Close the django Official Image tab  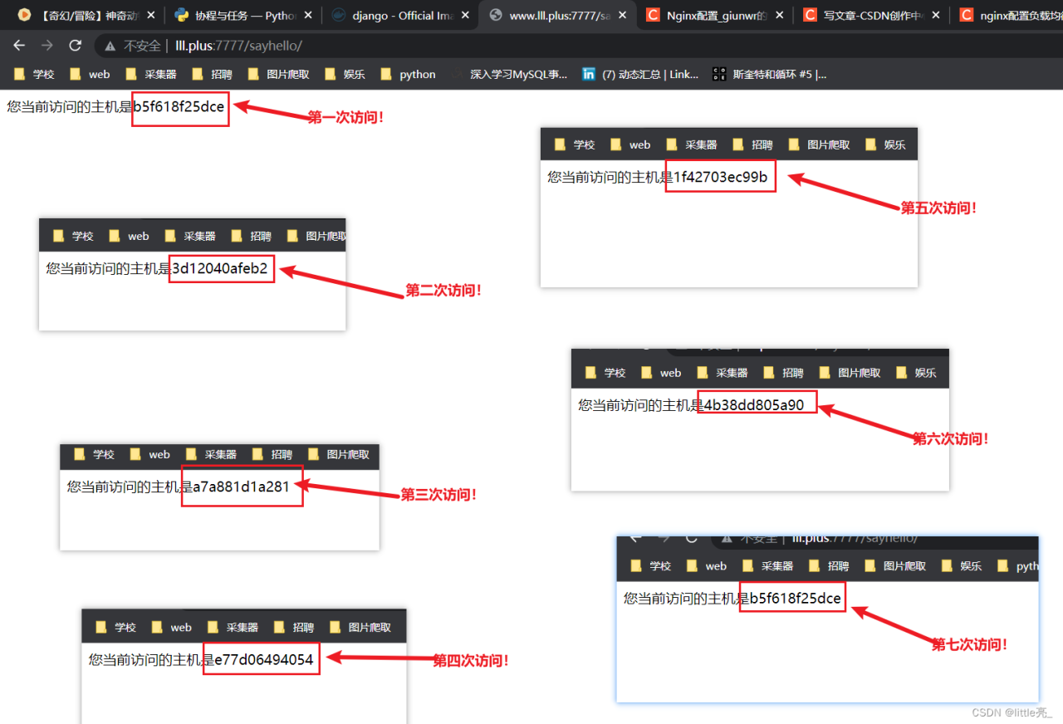(x=465, y=15)
